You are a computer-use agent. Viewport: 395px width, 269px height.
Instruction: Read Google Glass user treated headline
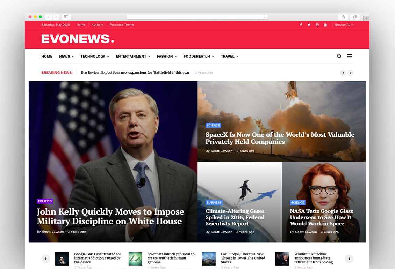tap(98, 258)
